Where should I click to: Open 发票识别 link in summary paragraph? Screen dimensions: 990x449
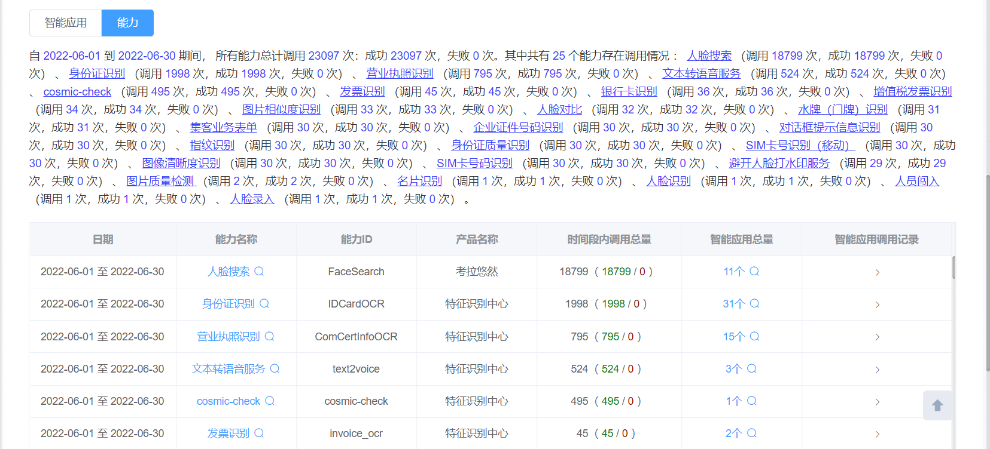coord(363,91)
